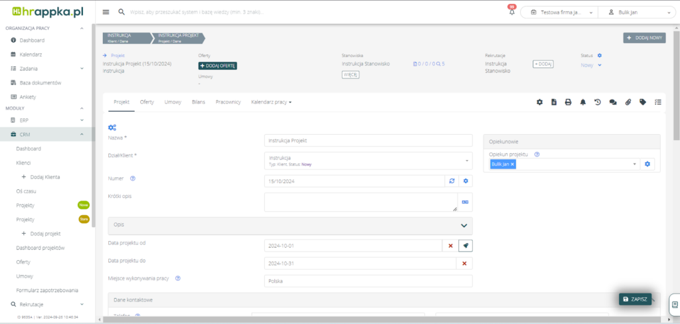Image resolution: width=680 pixels, height=324 pixels.
Task: Click the tag icon in project toolbar
Action: (x=643, y=102)
